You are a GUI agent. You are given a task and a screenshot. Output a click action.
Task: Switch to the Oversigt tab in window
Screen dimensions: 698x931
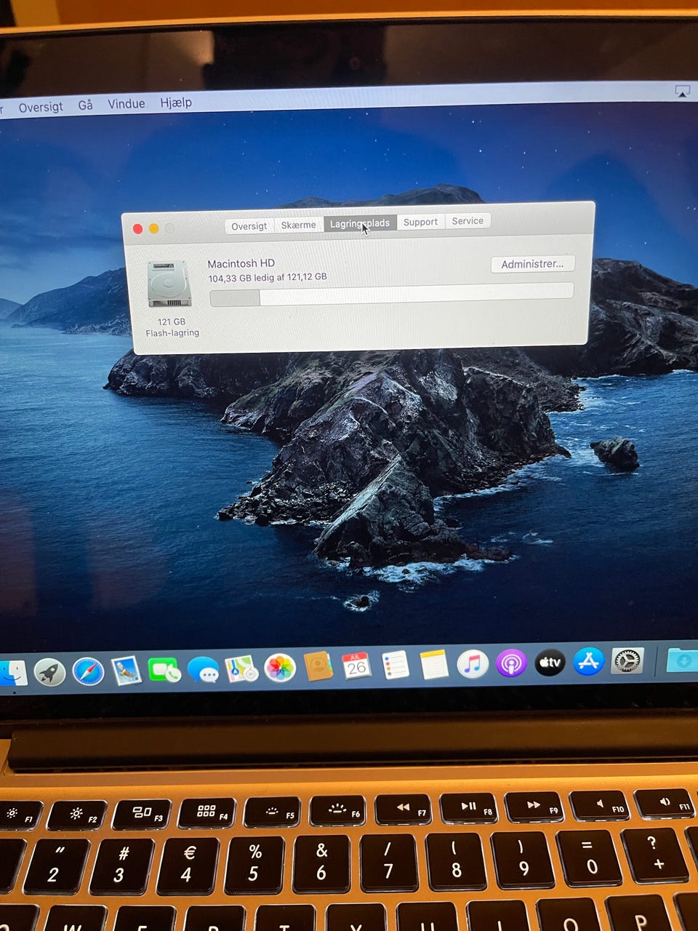[x=249, y=226]
